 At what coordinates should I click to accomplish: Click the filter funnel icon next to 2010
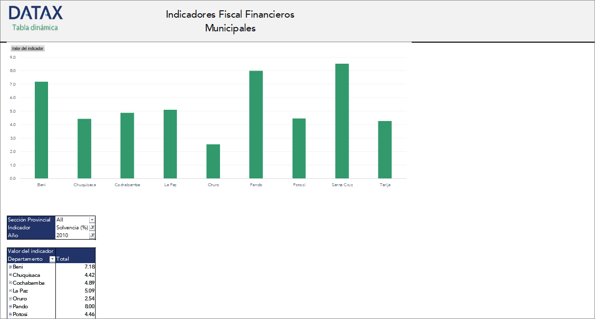[92, 236]
